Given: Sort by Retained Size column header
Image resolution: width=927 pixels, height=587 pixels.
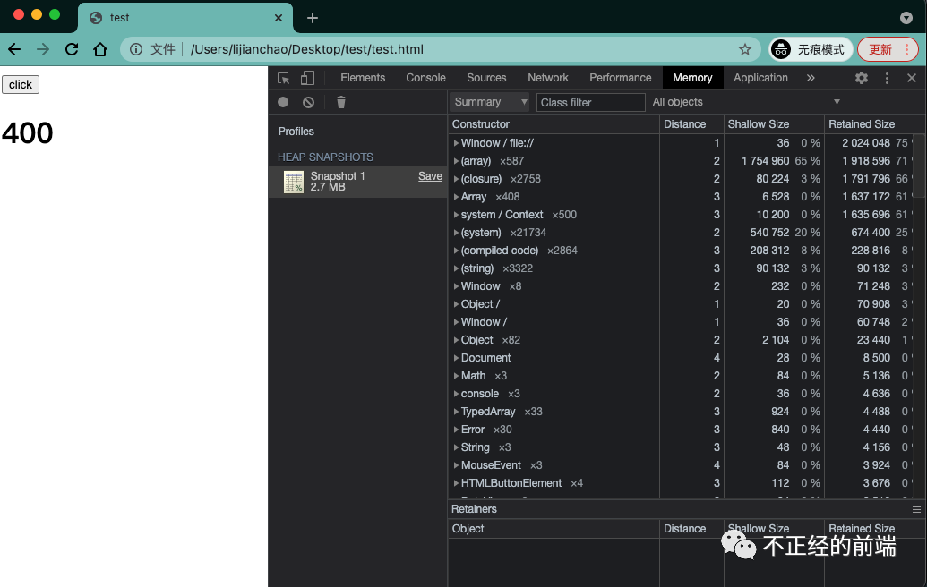Looking at the screenshot, I should pos(874,124).
